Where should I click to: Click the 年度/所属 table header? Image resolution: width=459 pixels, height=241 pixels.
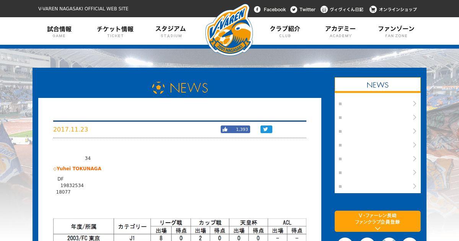pyautogui.click(x=84, y=226)
